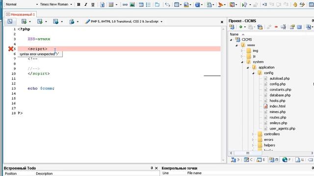314x176 pixels.
Task: Select routes.php in the project tree
Action: click(x=278, y=117)
